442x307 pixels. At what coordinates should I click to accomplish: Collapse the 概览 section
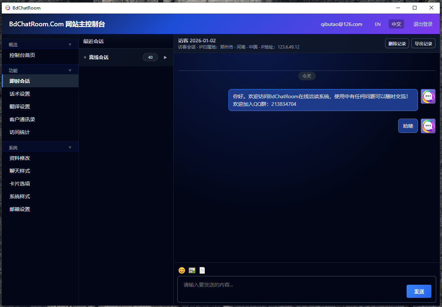[70, 44]
